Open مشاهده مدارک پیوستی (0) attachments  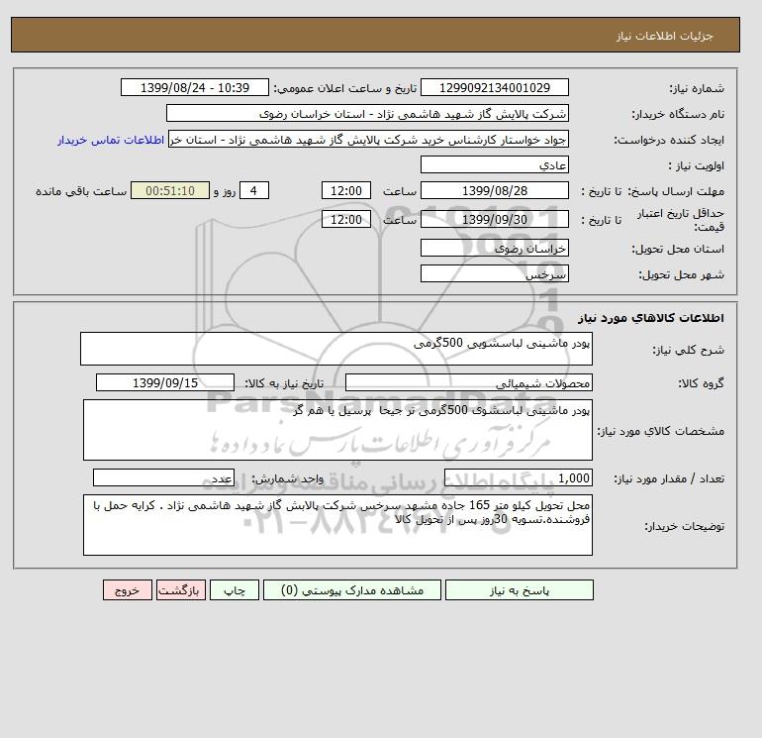pos(352,590)
